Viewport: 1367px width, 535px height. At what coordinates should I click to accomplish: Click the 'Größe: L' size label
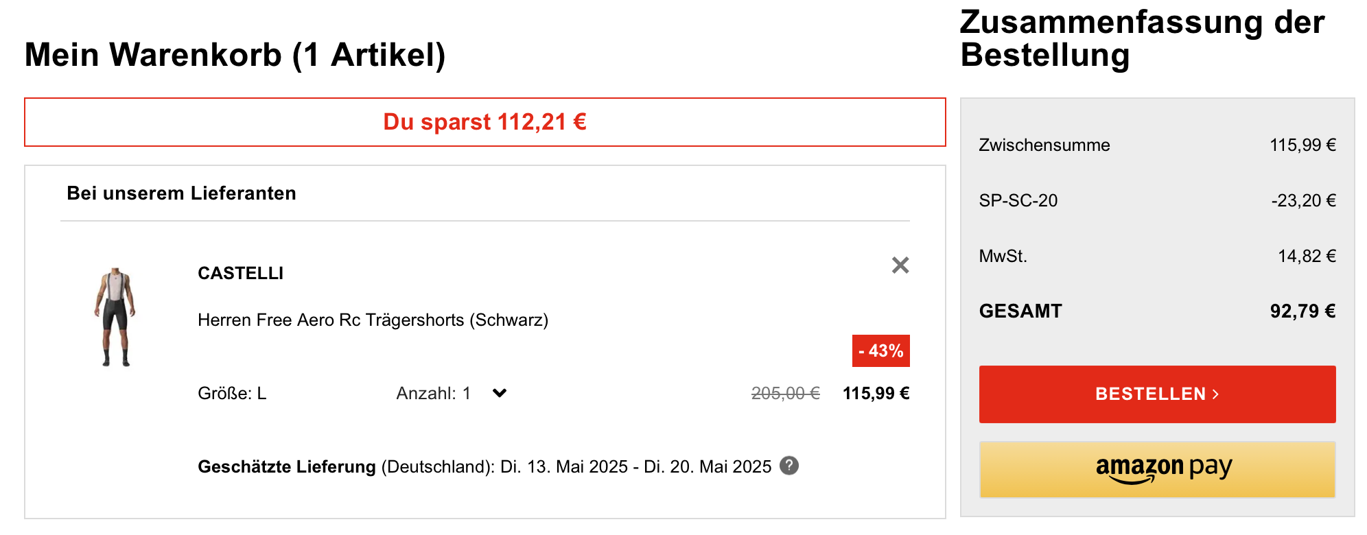coord(232,394)
